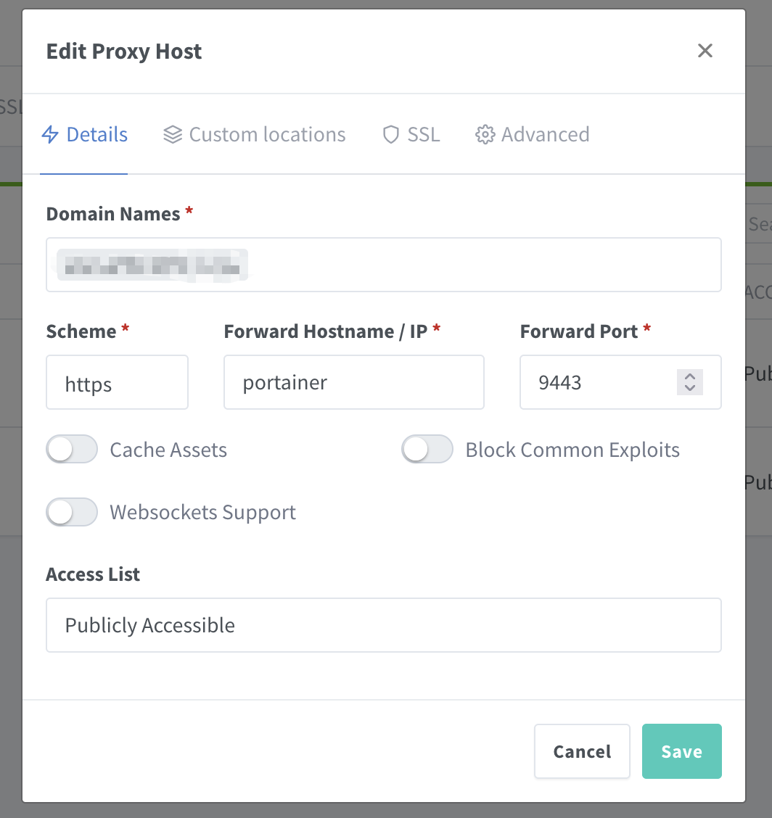
Task: Turn on Block Common Exploits switch
Action: click(427, 449)
